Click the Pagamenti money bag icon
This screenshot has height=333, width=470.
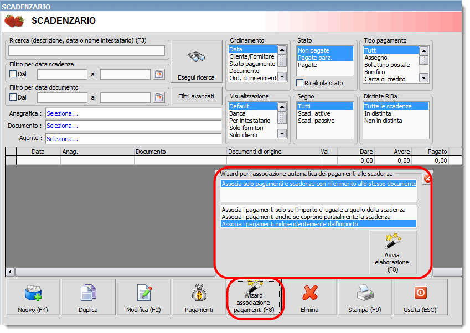199,293
